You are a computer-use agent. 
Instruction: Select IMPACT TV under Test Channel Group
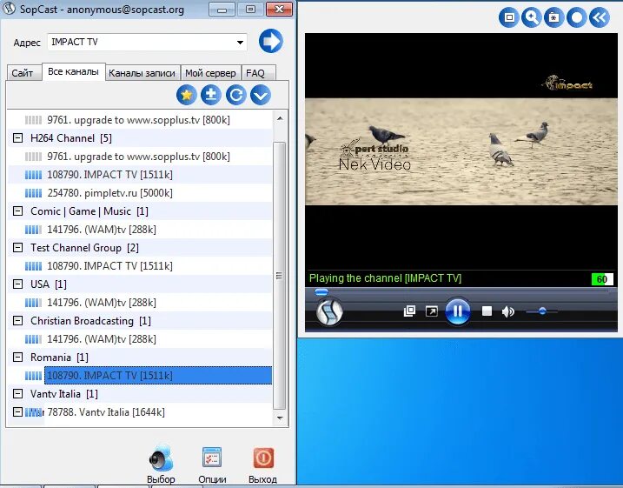[x=109, y=266]
